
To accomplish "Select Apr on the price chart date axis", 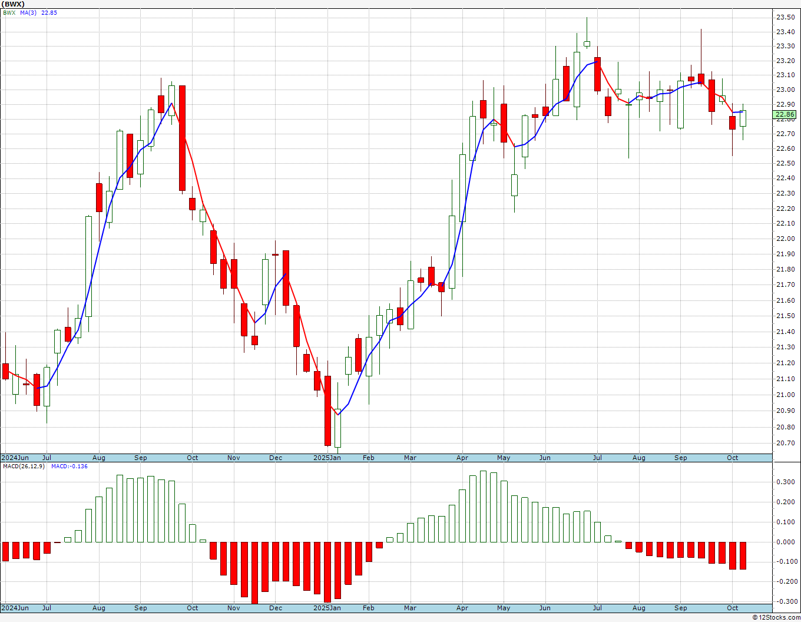I will click(x=462, y=458).
